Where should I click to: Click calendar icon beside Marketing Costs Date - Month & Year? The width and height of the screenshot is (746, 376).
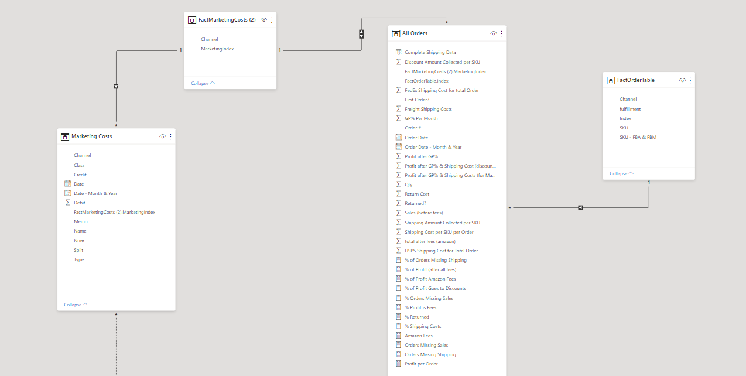[68, 193]
